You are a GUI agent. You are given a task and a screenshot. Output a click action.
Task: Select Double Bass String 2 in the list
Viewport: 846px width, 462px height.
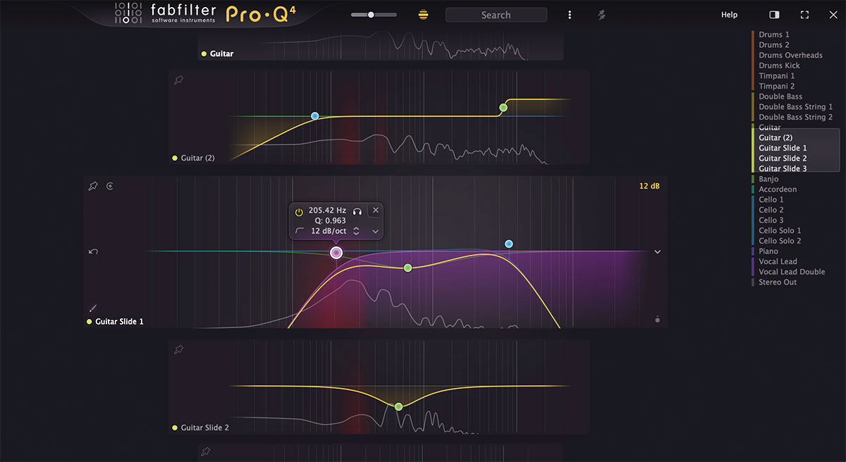(x=795, y=117)
